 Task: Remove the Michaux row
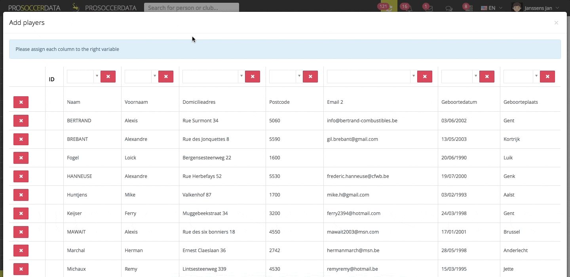point(21,269)
